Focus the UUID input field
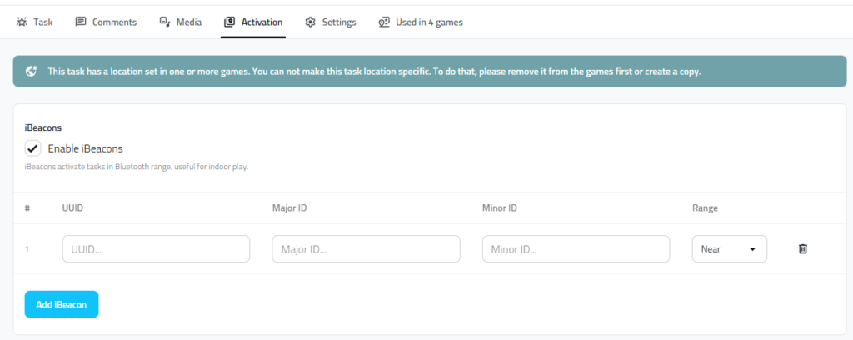The image size is (853, 340). coord(156,248)
